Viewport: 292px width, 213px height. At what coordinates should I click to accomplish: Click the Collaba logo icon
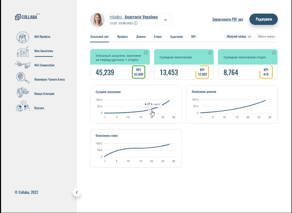point(18,17)
